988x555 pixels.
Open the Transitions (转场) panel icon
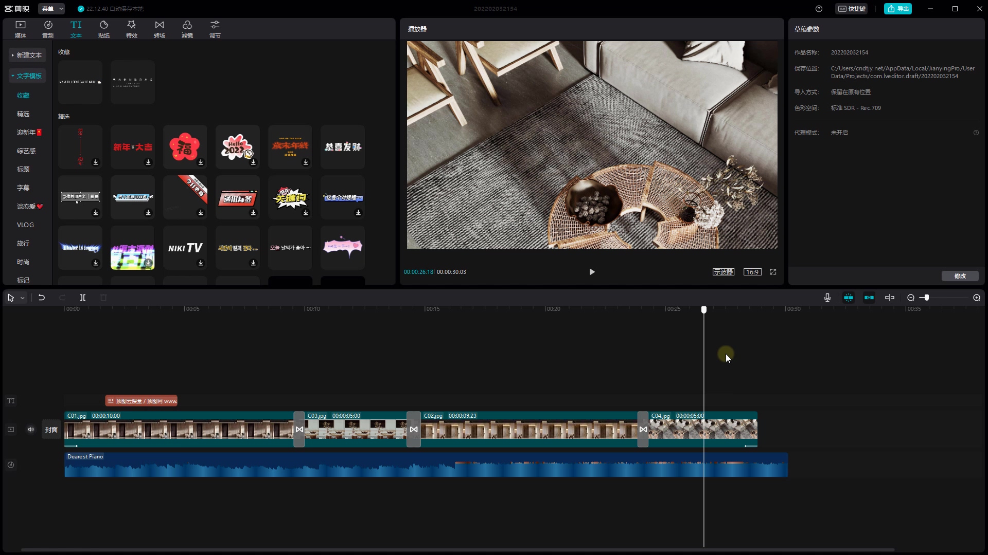pyautogui.click(x=160, y=29)
